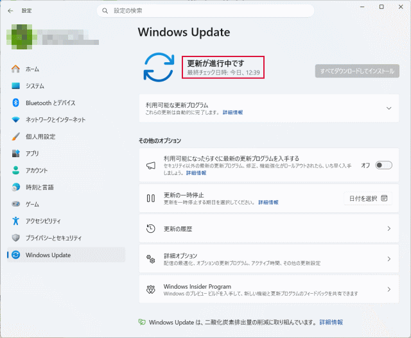Viewport: 411px width, 338px height.
Task: Click the ネットワーク wifi icon
Action: pos(15,120)
